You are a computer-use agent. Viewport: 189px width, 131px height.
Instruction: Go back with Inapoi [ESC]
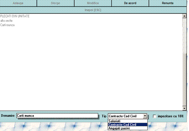click(x=93, y=10)
